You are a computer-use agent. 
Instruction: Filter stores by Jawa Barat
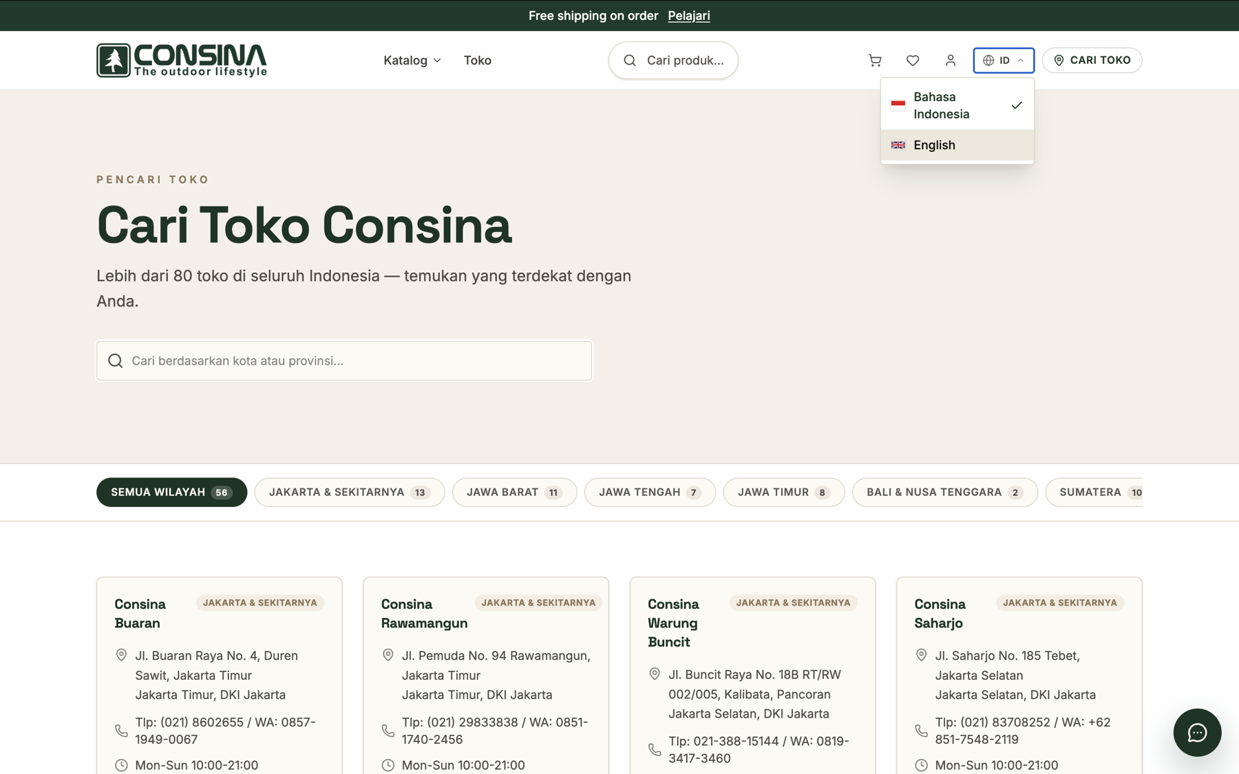point(514,493)
